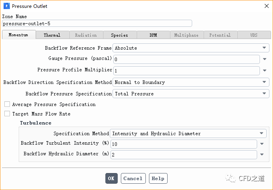Expand turbulence Specification Method dropdown

click(x=189, y=134)
